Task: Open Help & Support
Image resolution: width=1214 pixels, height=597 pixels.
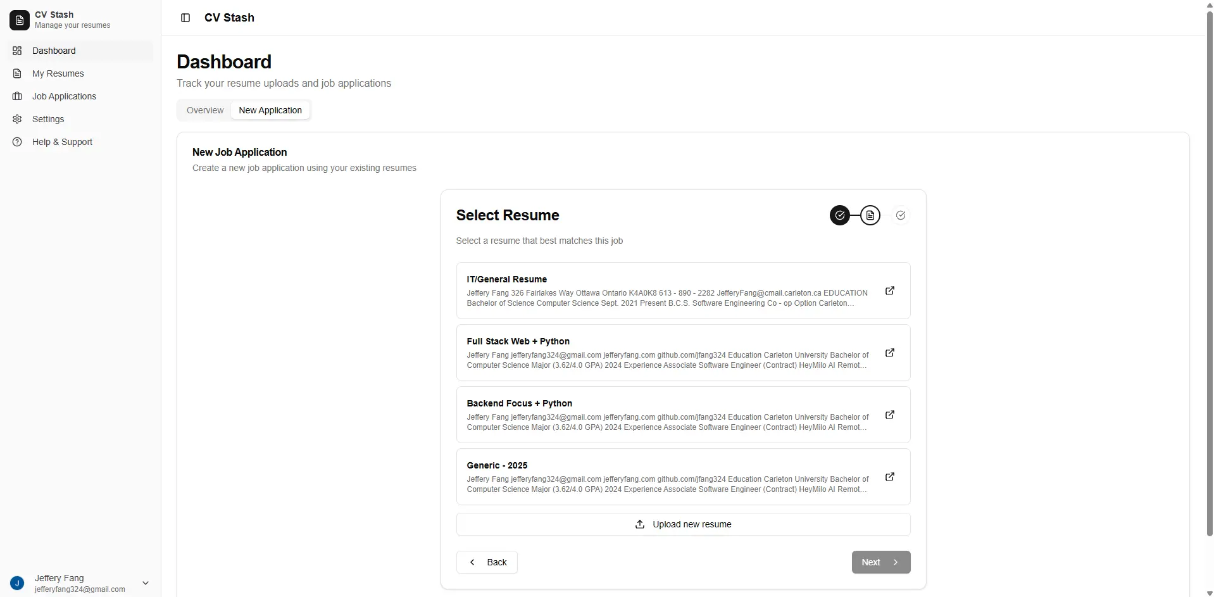Action: [x=80, y=142]
